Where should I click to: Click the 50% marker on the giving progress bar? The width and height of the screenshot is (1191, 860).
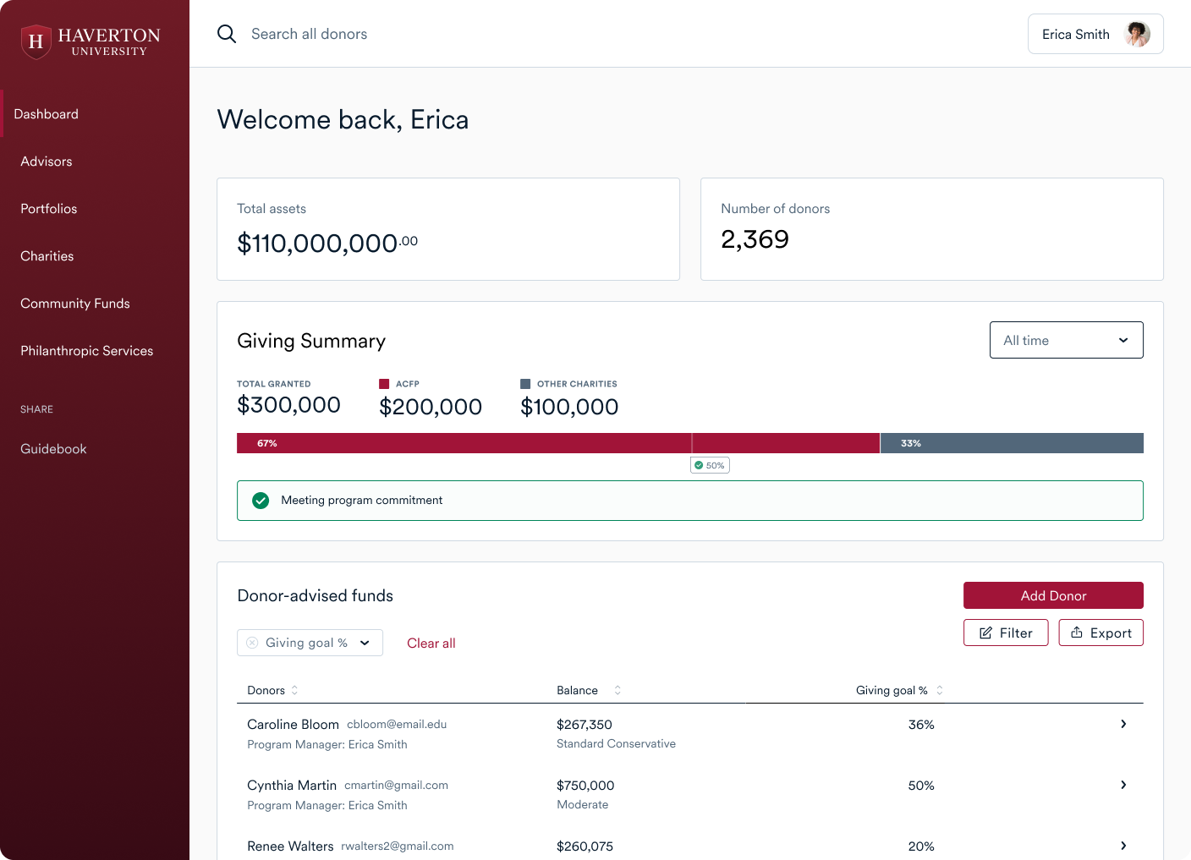pos(710,465)
